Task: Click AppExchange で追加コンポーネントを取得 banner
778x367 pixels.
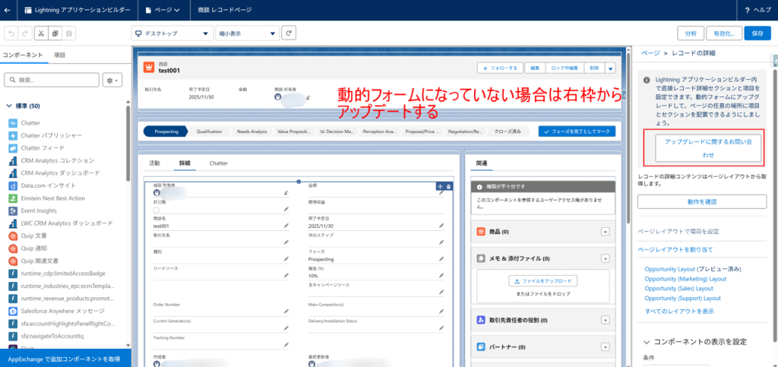Action: (x=65, y=359)
